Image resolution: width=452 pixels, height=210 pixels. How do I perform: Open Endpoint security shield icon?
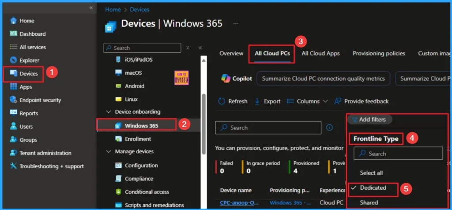click(x=13, y=100)
